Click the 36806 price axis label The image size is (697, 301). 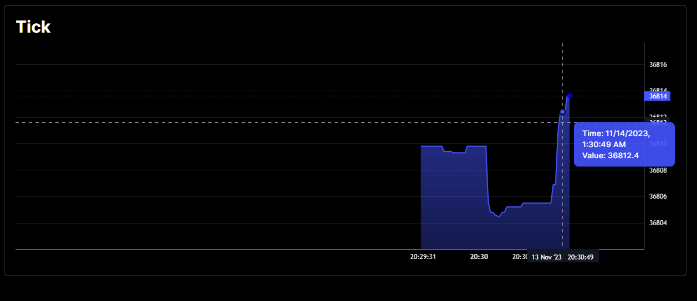658,196
